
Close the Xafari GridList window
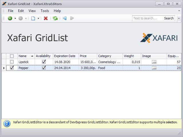pyautogui.click(x=177, y=4)
